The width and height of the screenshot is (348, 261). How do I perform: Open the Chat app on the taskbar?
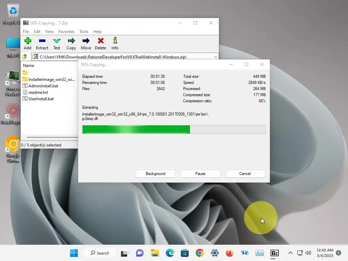click(140, 253)
